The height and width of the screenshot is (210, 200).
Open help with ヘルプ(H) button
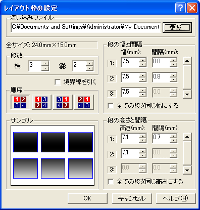[176, 198]
